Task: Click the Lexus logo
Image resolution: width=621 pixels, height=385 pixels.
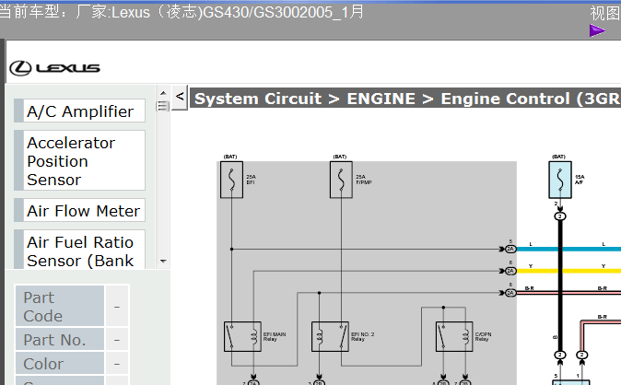Action: tap(54, 68)
